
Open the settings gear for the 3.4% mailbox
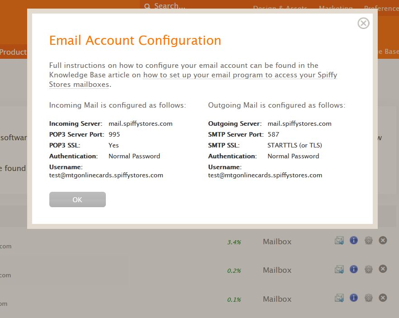point(368,240)
